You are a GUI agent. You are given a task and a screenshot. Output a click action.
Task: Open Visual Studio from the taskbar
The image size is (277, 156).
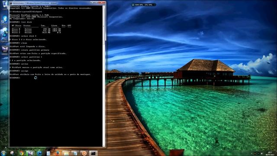[x=30, y=153]
